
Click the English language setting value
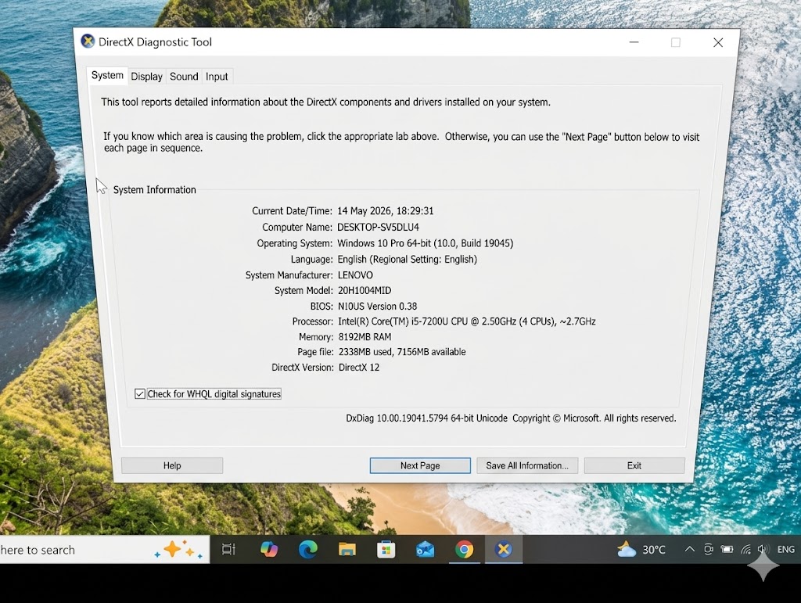pyautogui.click(x=407, y=260)
